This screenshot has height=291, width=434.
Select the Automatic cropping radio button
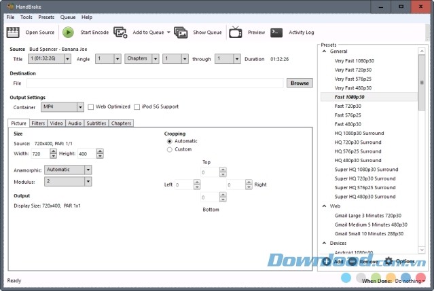[169, 141]
